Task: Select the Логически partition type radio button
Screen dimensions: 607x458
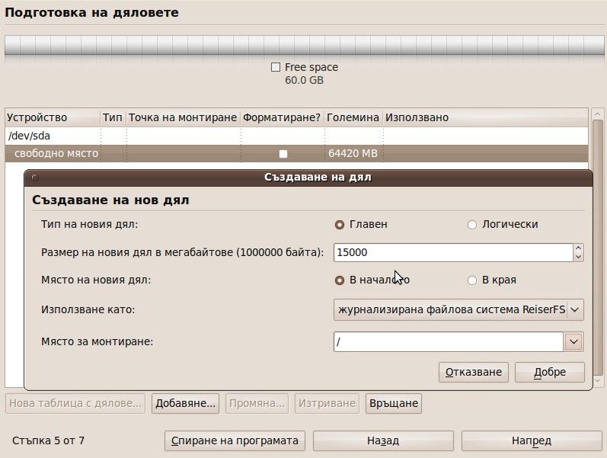Action: click(x=472, y=225)
